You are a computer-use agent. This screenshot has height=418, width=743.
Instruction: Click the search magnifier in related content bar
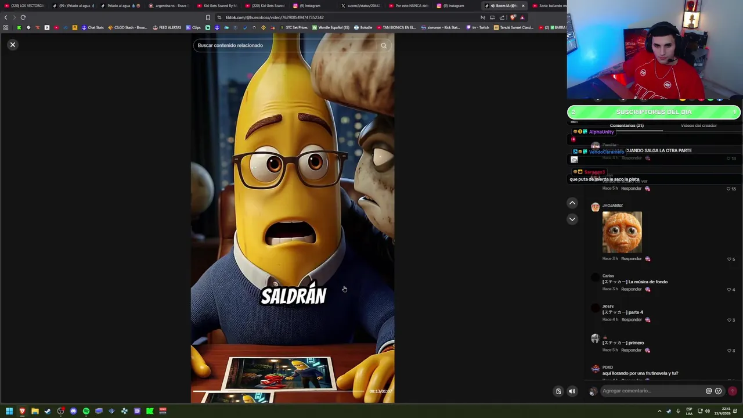coord(384,45)
